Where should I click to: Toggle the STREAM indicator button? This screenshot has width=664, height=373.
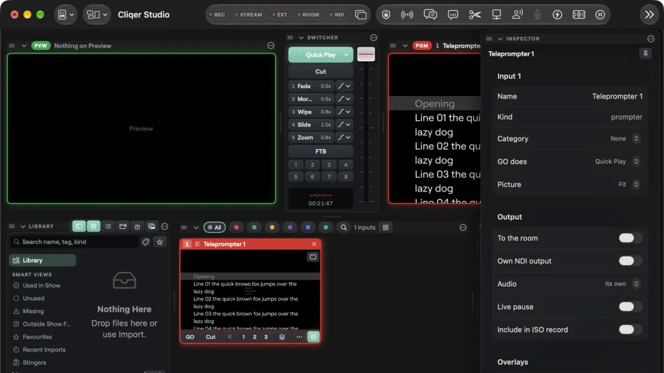click(x=248, y=15)
